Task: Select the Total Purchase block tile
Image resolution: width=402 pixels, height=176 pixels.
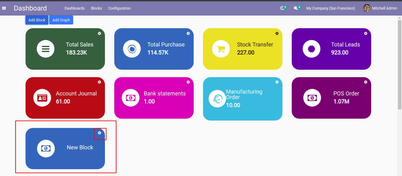Action: [154, 49]
